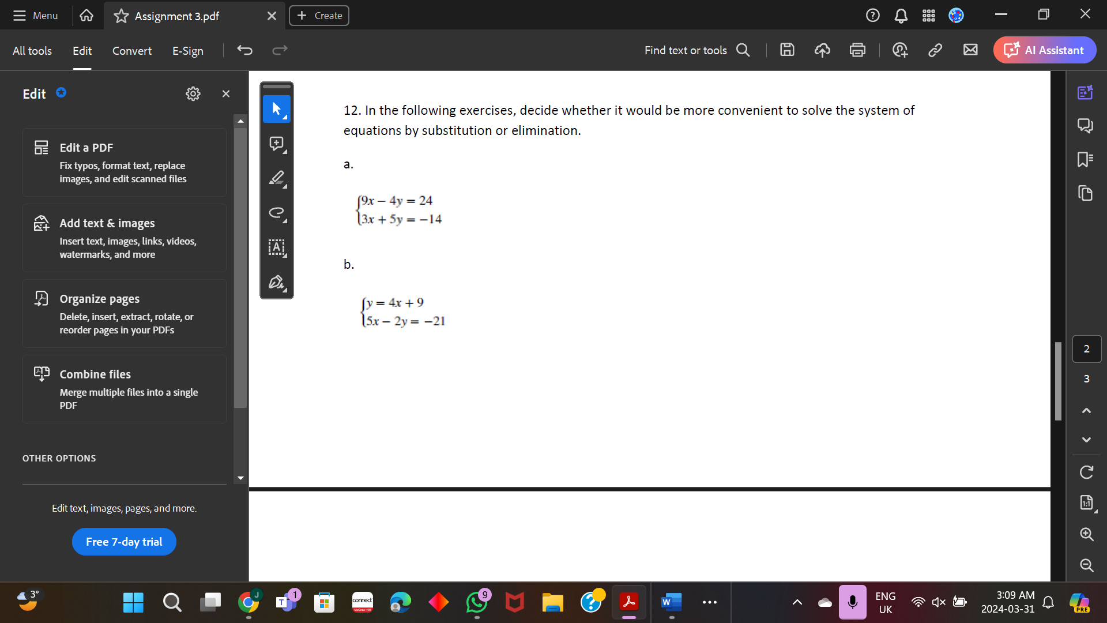The image size is (1107, 623).
Task: Launch the AI Assistant
Action: click(1045, 50)
